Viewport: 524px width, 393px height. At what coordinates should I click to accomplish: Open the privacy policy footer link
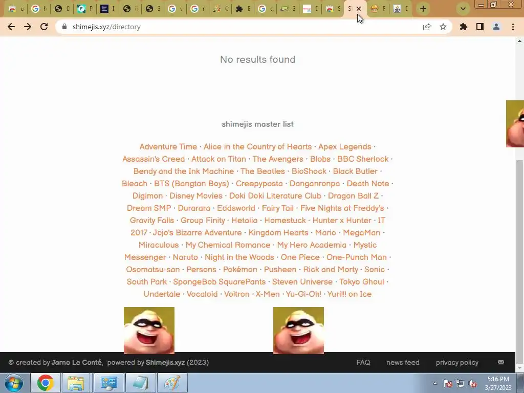point(457,363)
